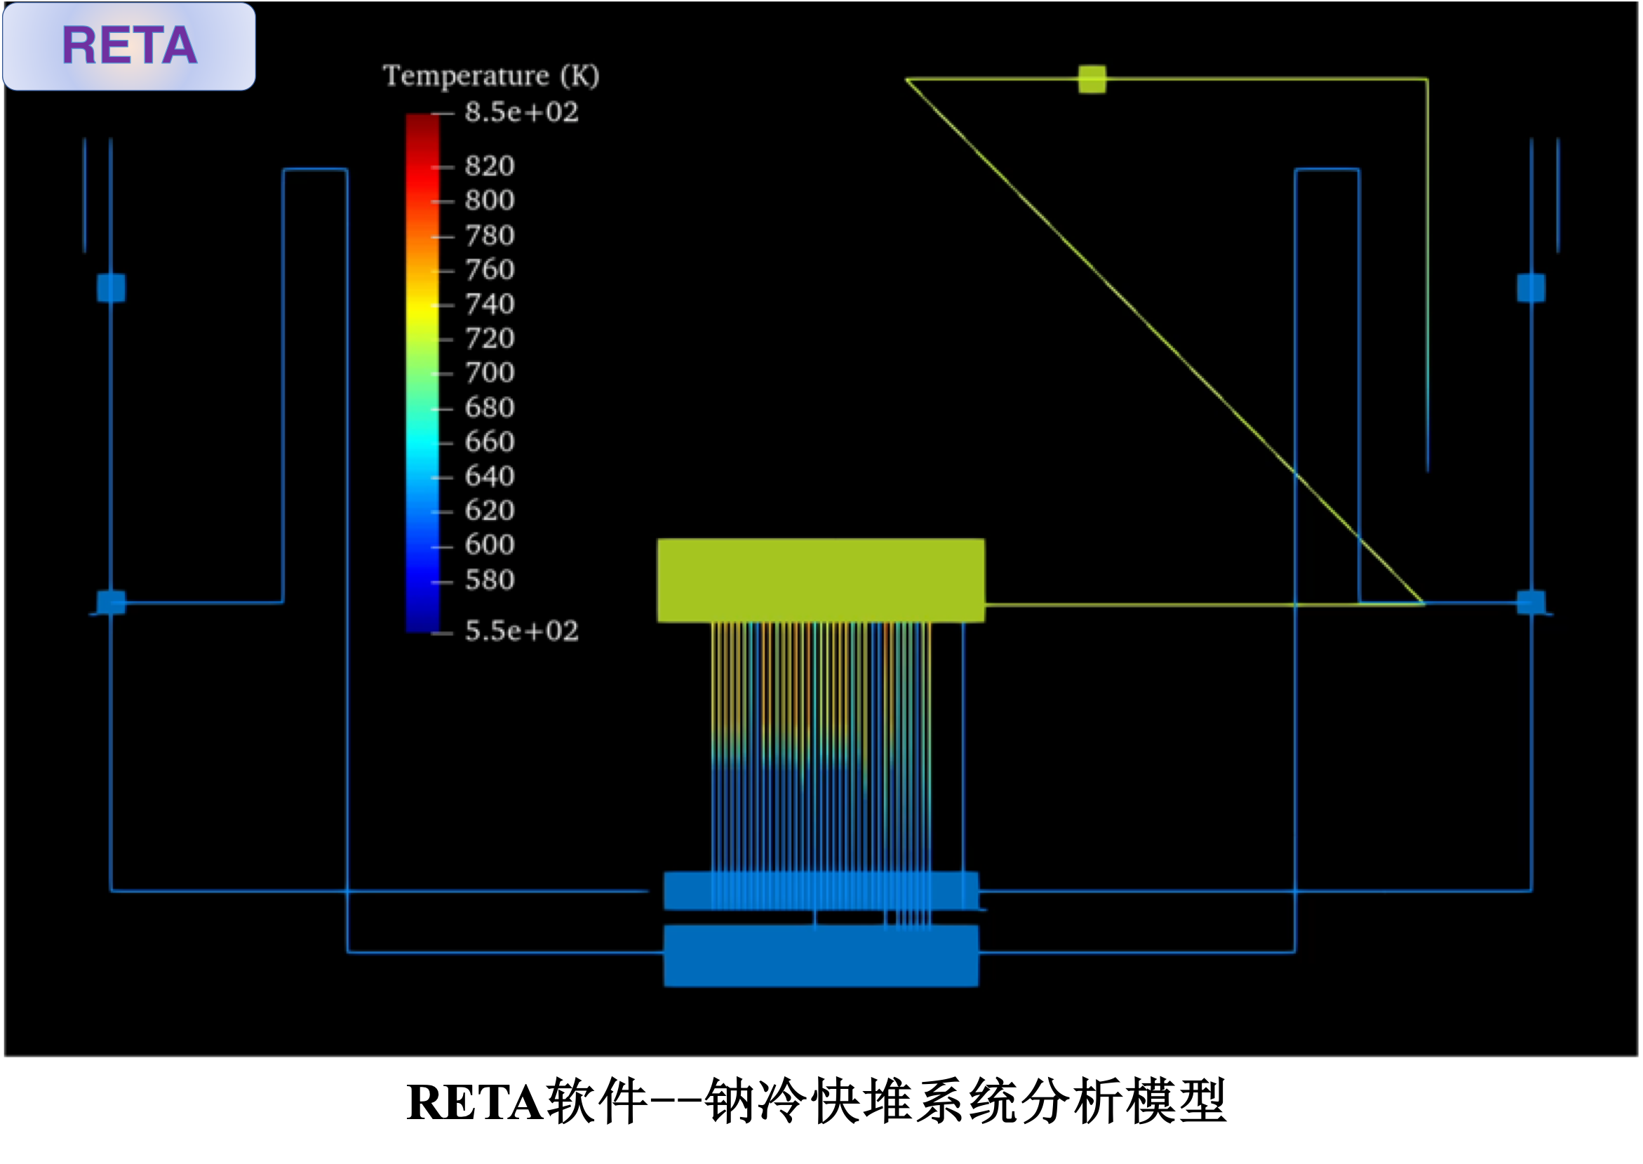Click the 780 legend tick label
Viewport: 1643px width, 1164px height.
point(490,236)
